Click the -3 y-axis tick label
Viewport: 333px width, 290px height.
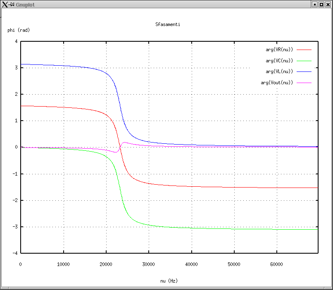[15, 227]
